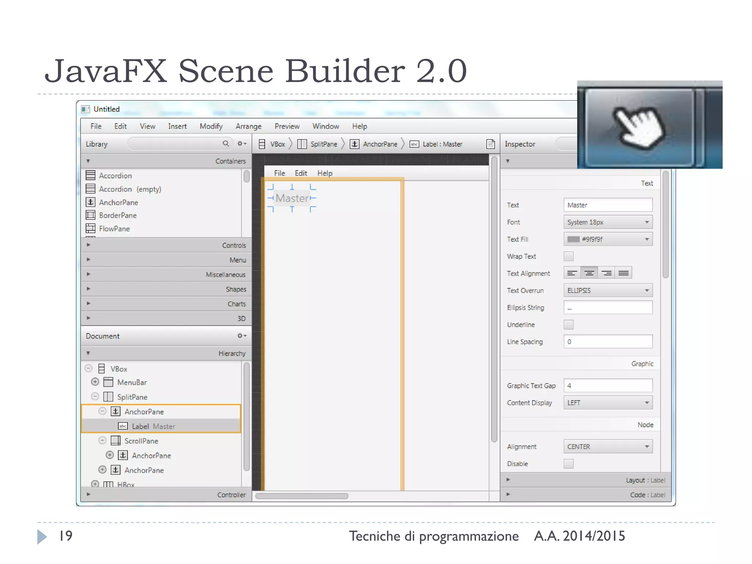Click the Text field containing Master

tap(608, 205)
